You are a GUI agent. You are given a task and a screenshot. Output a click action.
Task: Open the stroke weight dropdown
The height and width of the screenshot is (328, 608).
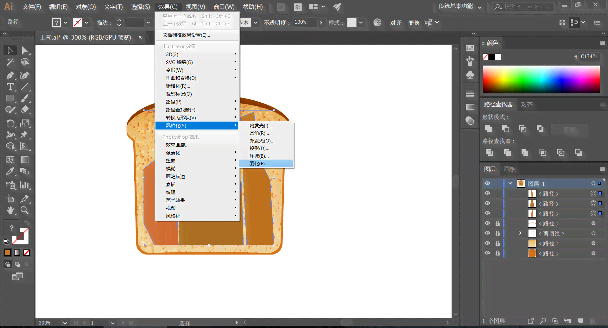coord(148,22)
